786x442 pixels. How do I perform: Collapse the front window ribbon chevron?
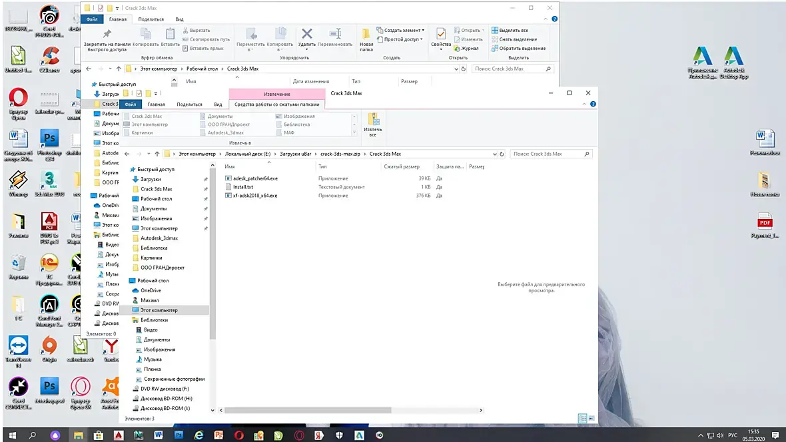pyautogui.click(x=584, y=105)
